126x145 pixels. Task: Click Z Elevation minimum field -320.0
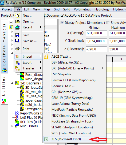[96, 49]
